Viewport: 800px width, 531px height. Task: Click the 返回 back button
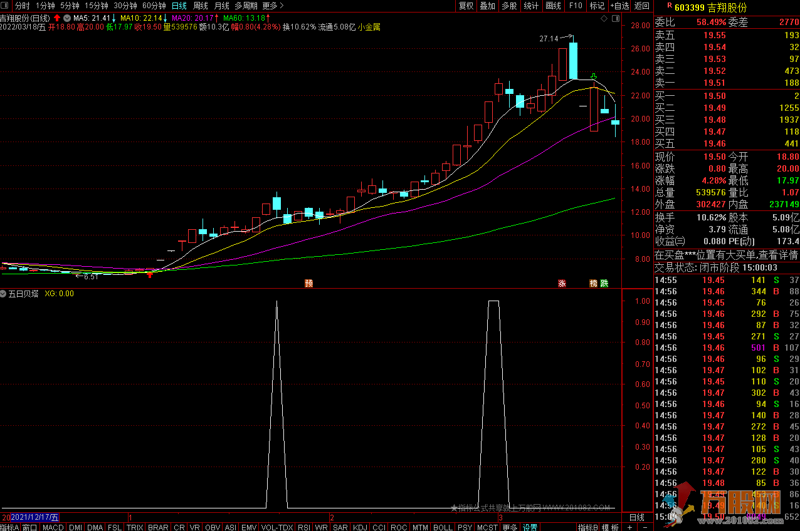(641, 6)
